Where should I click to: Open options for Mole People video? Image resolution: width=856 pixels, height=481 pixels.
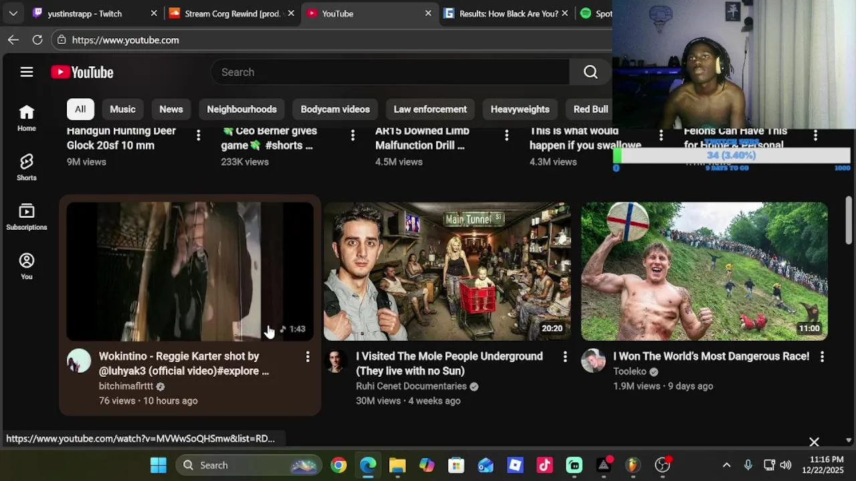pos(565,357)
